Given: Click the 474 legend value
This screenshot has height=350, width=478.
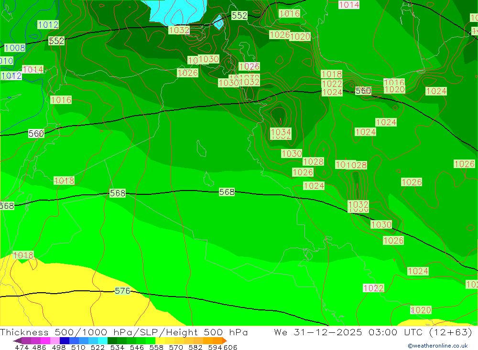Looking at the screenshot, I should (x=22, y=347).
